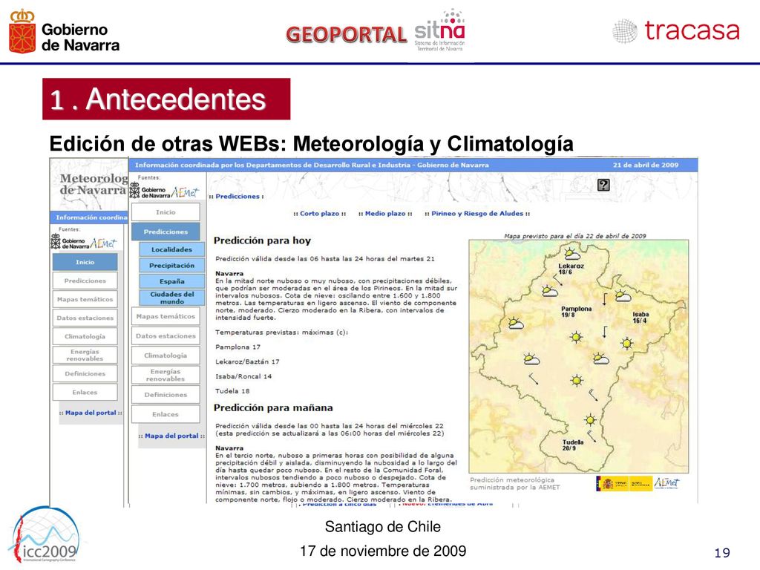The width and height of the screenshot is (760, 570).
Task: Click the forecast map of Navarra
Action: click(579, 356)
